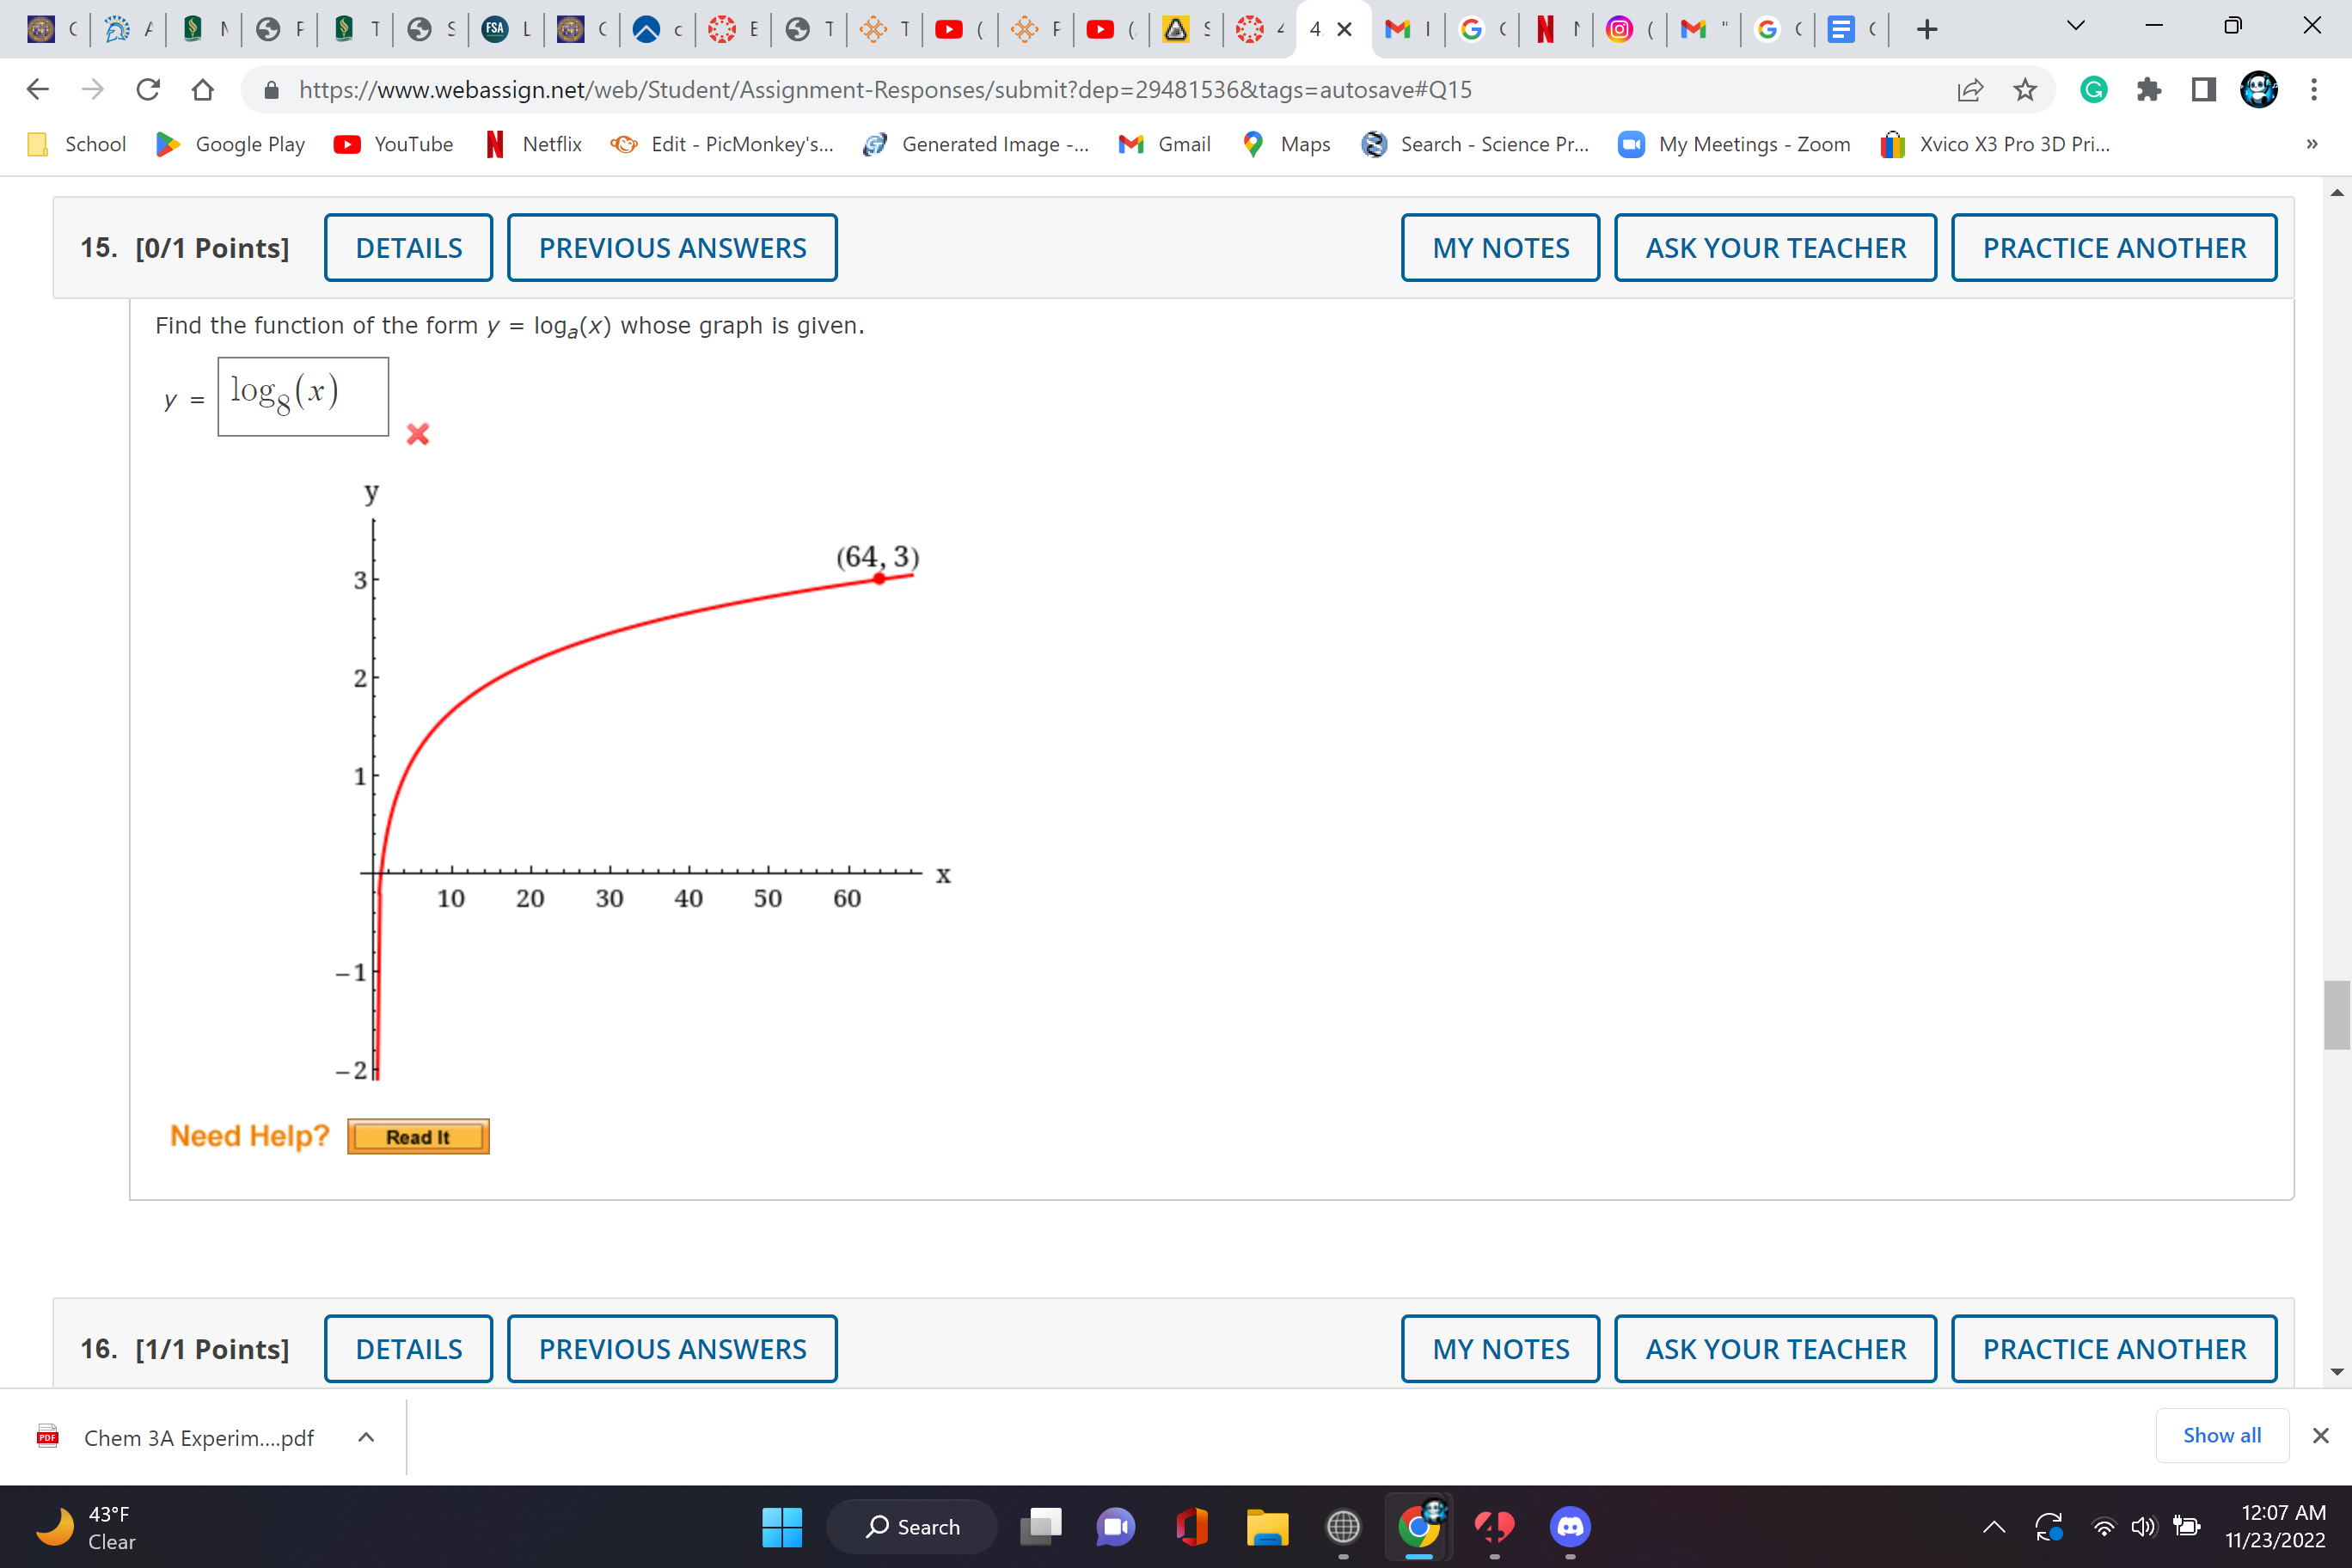Click the browser reload icon

coord(148,90)
